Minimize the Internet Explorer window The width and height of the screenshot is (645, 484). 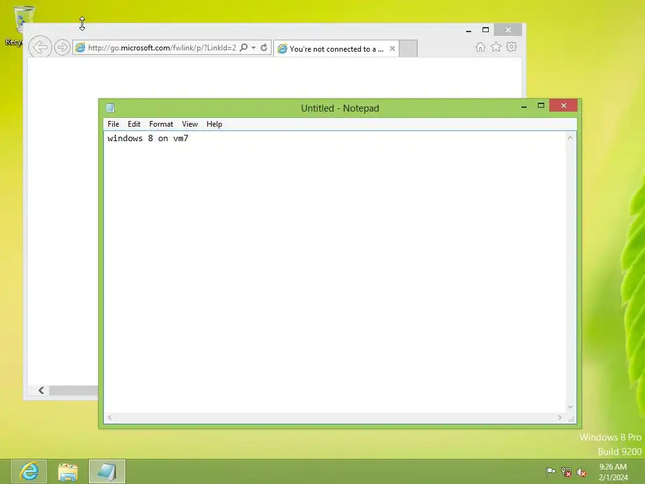(x=469, y=30)
